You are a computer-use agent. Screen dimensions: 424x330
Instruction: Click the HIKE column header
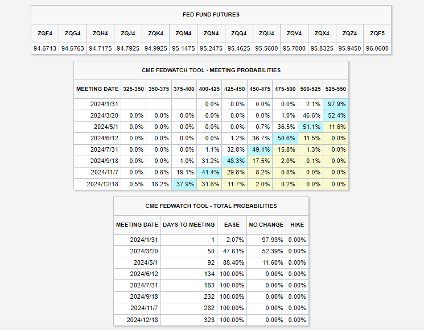pyautogui.click(x=297, y=225)
